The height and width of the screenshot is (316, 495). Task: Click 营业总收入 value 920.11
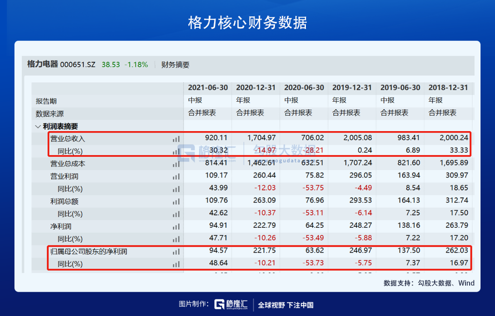click(216, 138)
